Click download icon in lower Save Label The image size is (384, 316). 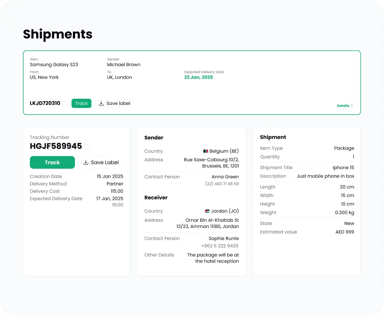(86, 163)
